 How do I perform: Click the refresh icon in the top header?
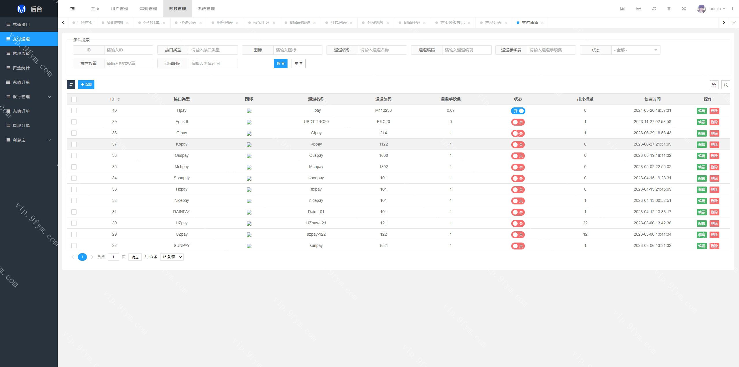(654, 9)
